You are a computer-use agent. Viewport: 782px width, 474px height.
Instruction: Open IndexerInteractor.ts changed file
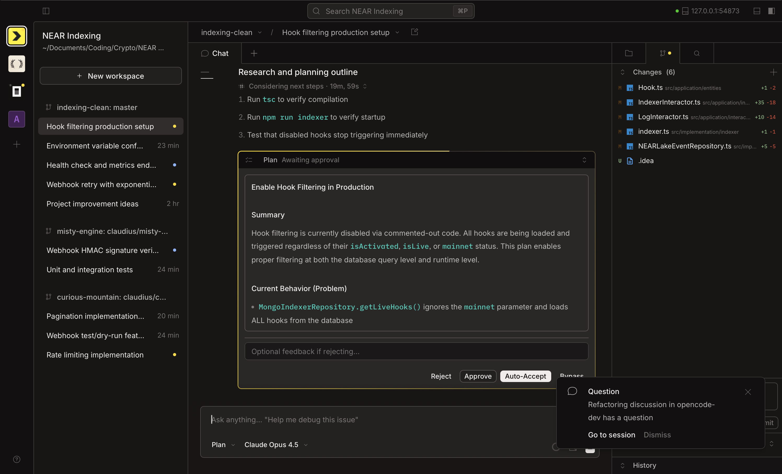tap(697, 102)
